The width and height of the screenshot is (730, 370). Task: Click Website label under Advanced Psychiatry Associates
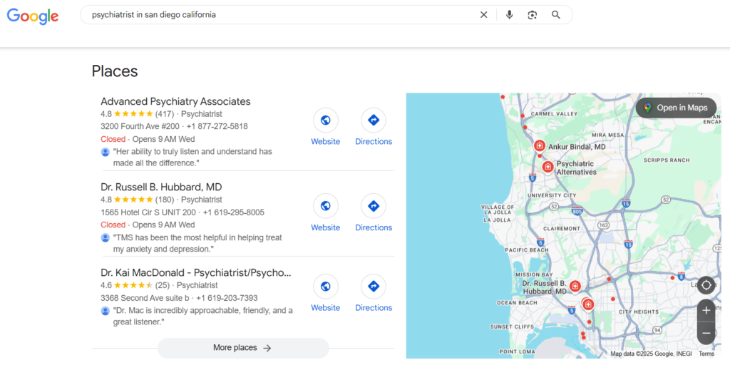coord(325,141)
